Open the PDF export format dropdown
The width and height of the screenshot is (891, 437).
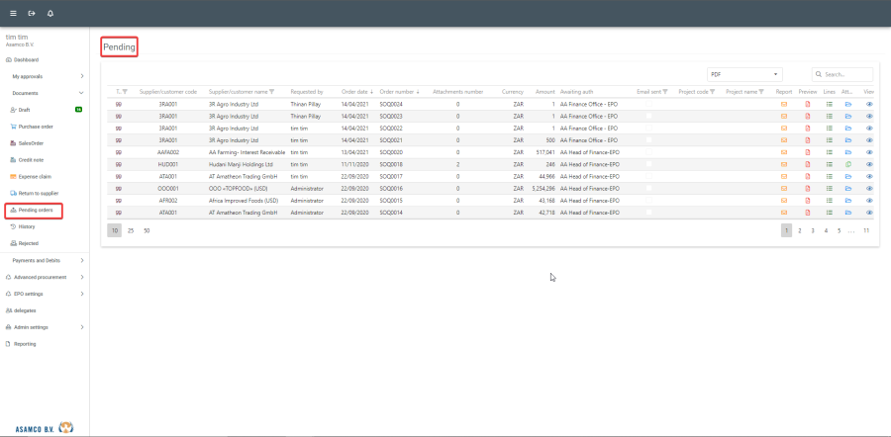click(x=744, y=74)
